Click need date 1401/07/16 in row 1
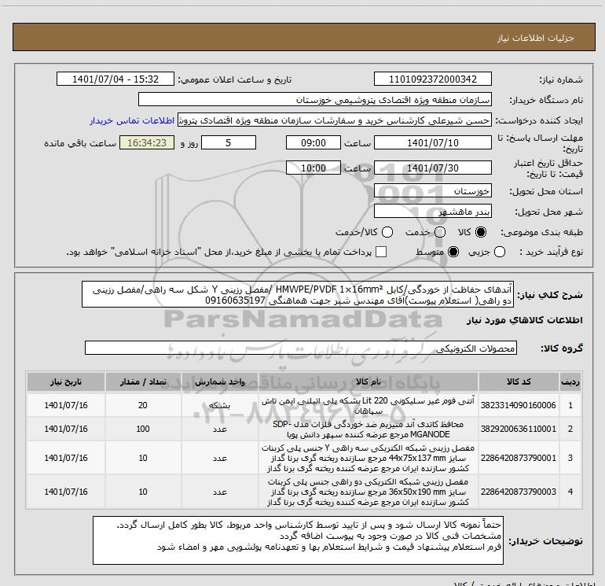Screen dimensions: 605x586 65,405
